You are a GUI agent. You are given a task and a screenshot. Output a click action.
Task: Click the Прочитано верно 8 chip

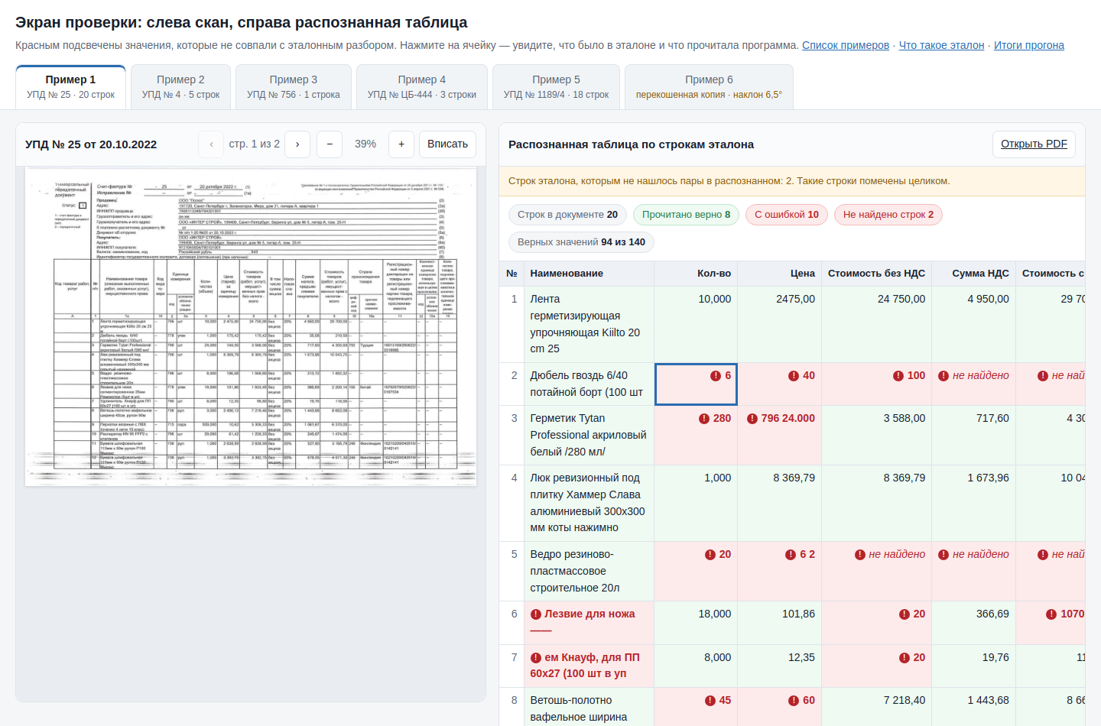(x=686, y=215)
